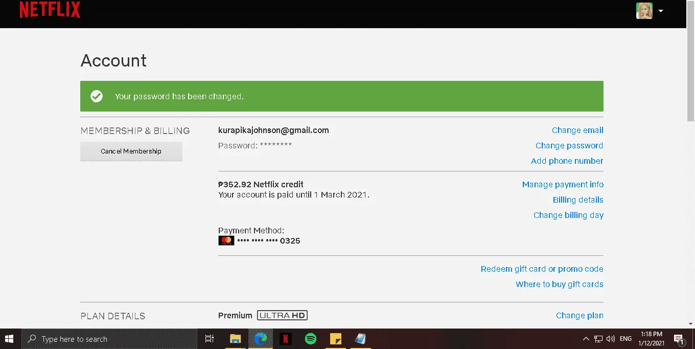Open the notepad app icon on taskbar
This screenshot has height=349, width=695.
click(x=361, y=339)
